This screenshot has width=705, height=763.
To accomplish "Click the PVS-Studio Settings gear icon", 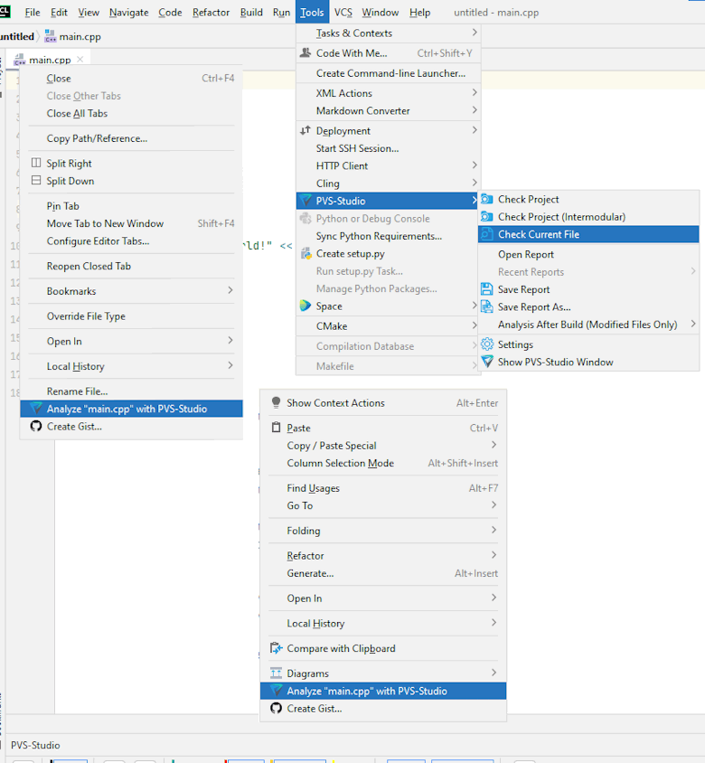I will pyautogui.click(x=487, y=344).
